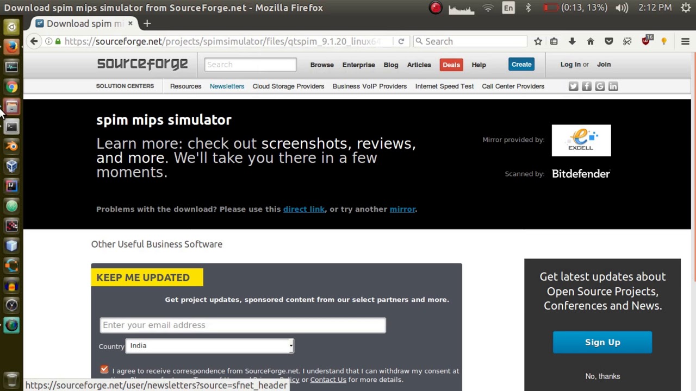This screenshot has width=696, height=391.
Task: Open the uBlock shield icon with badge 16
Action: coord(646,41)
